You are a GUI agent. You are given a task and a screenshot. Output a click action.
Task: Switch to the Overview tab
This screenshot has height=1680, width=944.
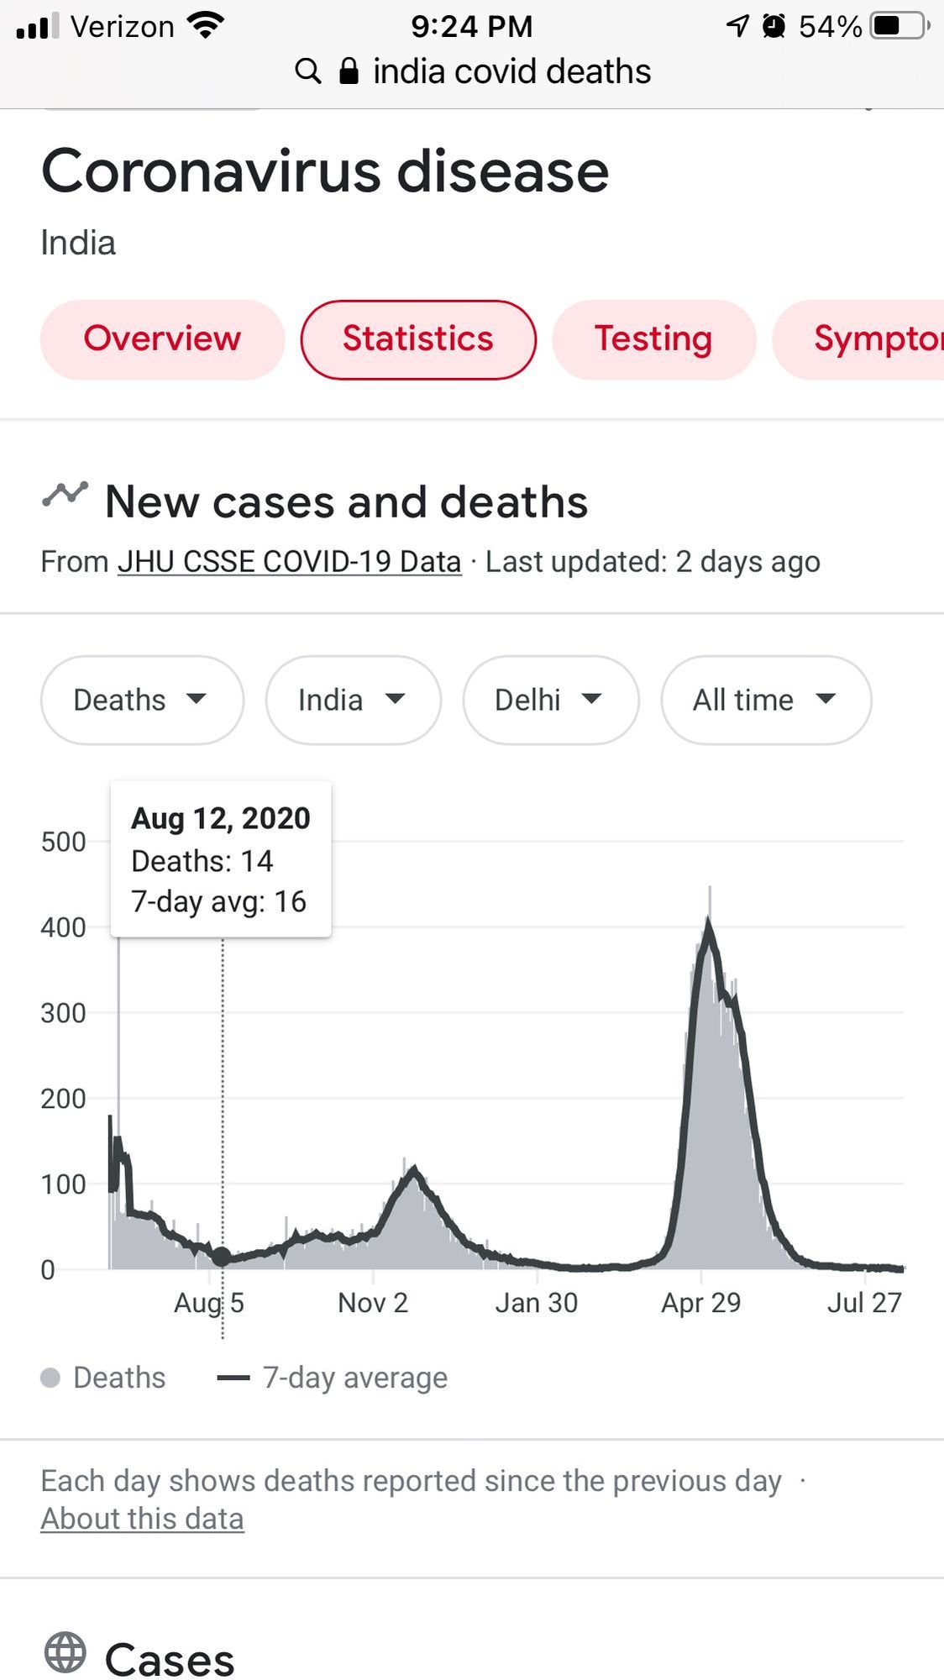coord(162,339)
